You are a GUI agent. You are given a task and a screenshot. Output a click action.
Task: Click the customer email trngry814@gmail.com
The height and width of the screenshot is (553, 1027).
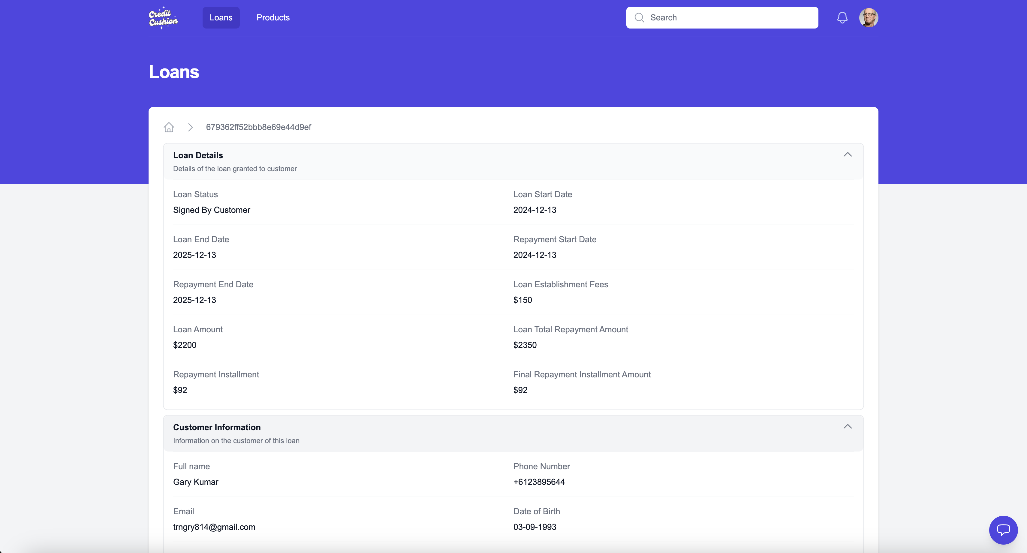pos(214,527)
